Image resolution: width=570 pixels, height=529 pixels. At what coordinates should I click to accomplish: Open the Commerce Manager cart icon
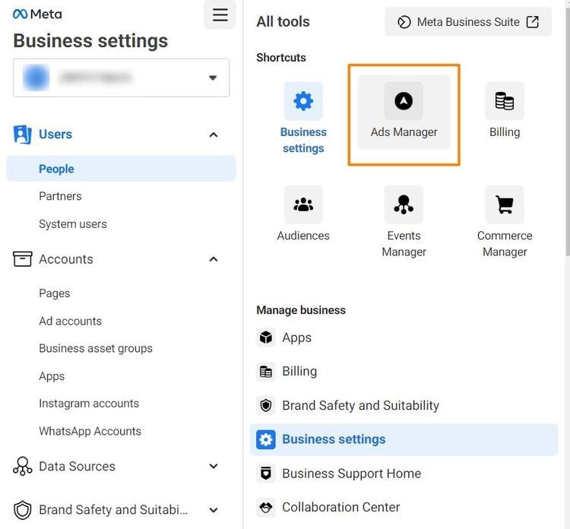click(505, 204)
